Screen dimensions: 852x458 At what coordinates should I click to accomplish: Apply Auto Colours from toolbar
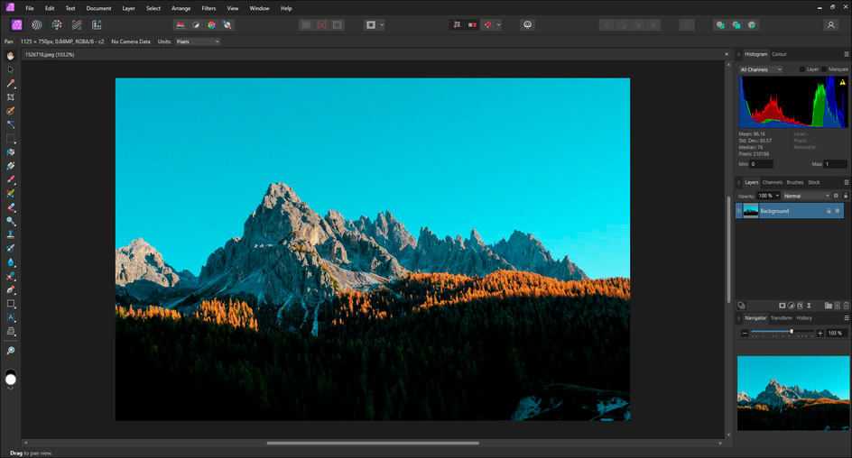(x=211, y=25)
